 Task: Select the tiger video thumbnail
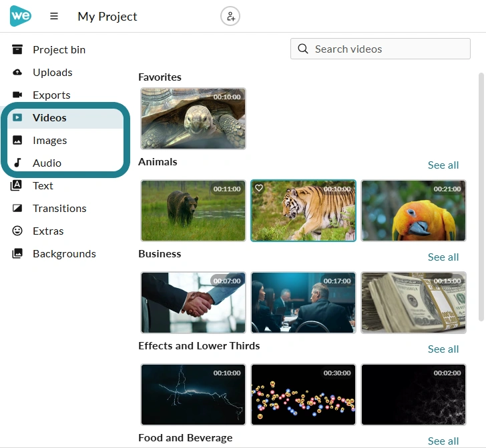303,211
